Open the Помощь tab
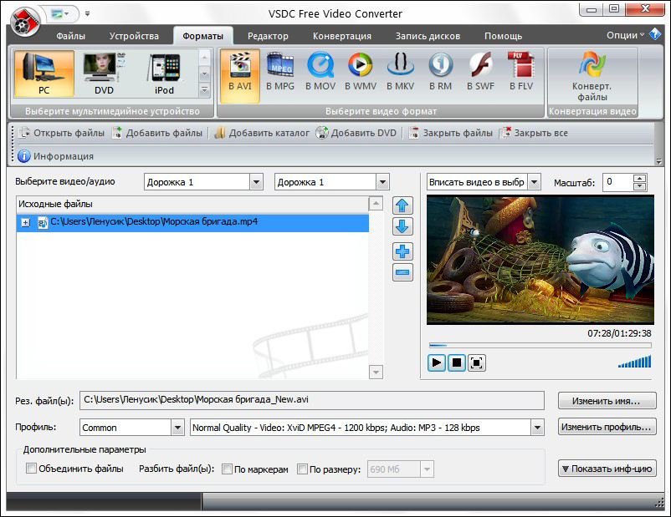Viewport: 671px width, 517px height. click(504, 36)
